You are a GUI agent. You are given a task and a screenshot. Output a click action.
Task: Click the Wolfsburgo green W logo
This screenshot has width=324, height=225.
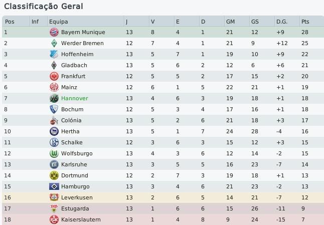54,153
